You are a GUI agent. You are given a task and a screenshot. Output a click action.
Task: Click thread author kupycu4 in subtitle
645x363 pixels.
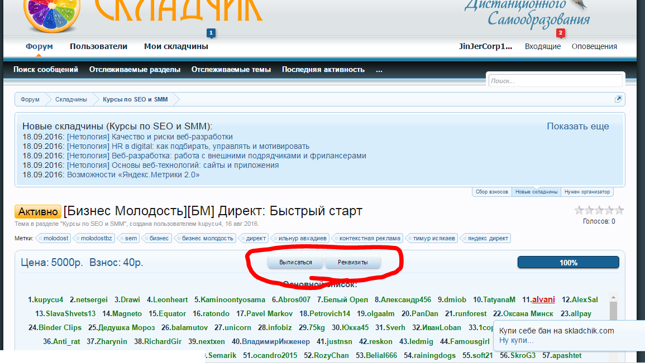210,224
